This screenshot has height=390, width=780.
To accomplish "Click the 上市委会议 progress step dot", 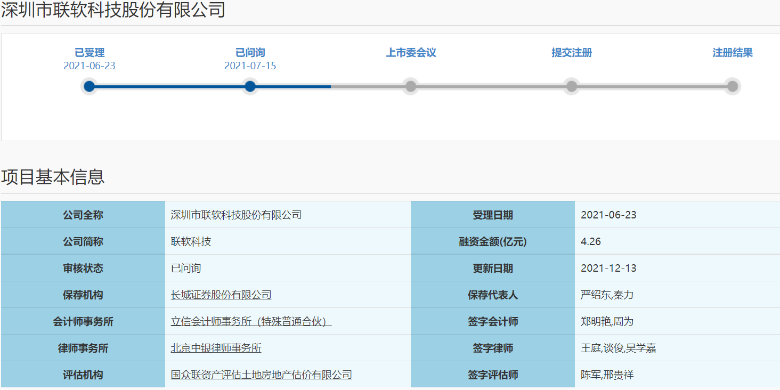I will [411, 86].
